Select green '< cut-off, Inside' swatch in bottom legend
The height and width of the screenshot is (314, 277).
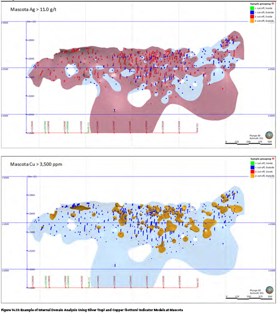[252, 163]
